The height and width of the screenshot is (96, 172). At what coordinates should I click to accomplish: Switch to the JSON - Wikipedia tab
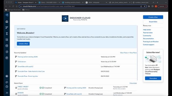point(96,2)
